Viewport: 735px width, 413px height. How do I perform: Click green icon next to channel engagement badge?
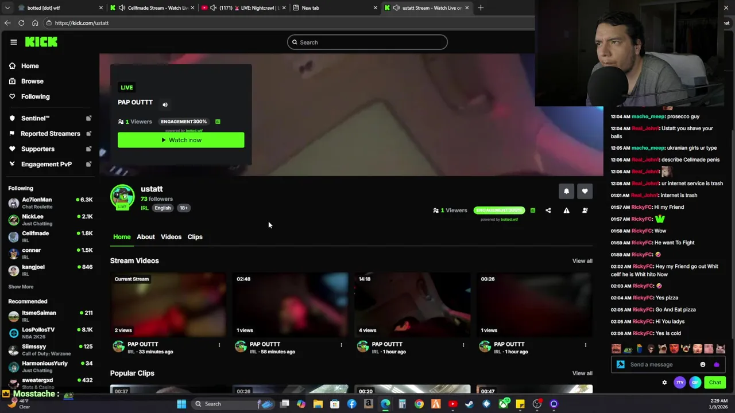(x=532, y=211)
